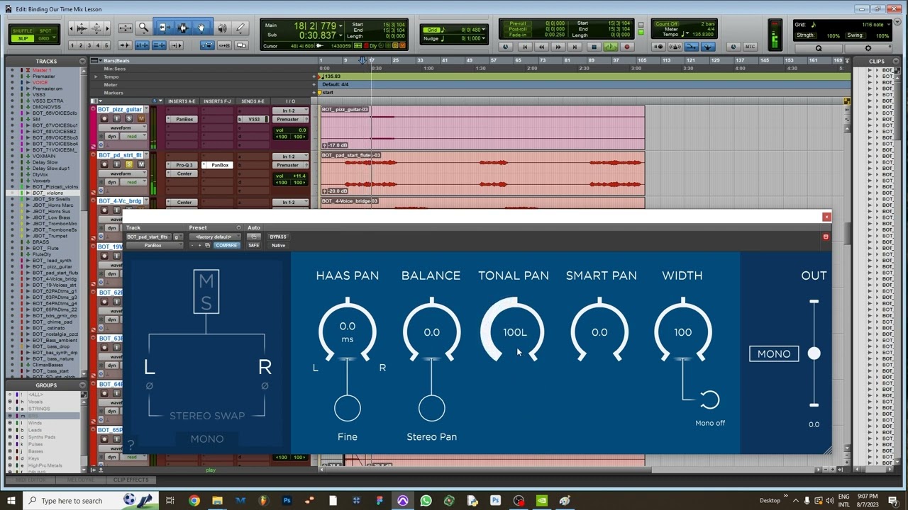The image size is (908, 510).
Task: Enable SLIP edit mode
Action: click(23, 38)
